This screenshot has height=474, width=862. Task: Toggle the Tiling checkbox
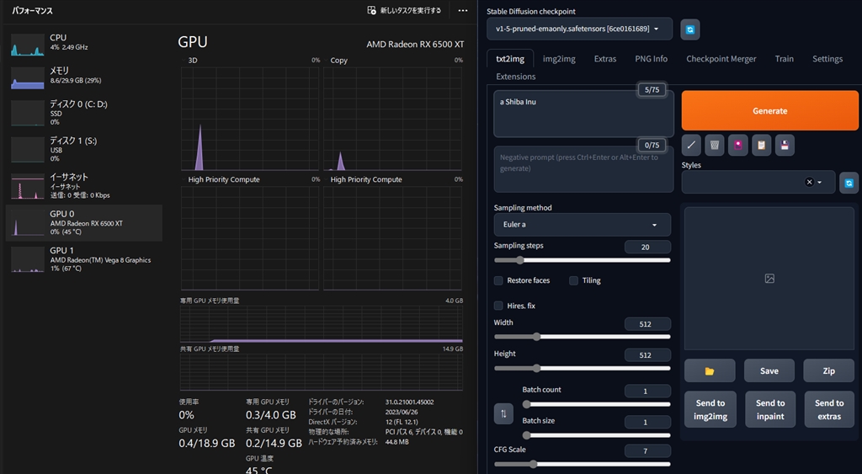(573, 280)
